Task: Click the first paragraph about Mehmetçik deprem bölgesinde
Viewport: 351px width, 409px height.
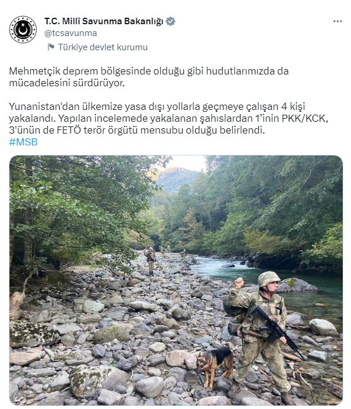Action: [149, 77]
